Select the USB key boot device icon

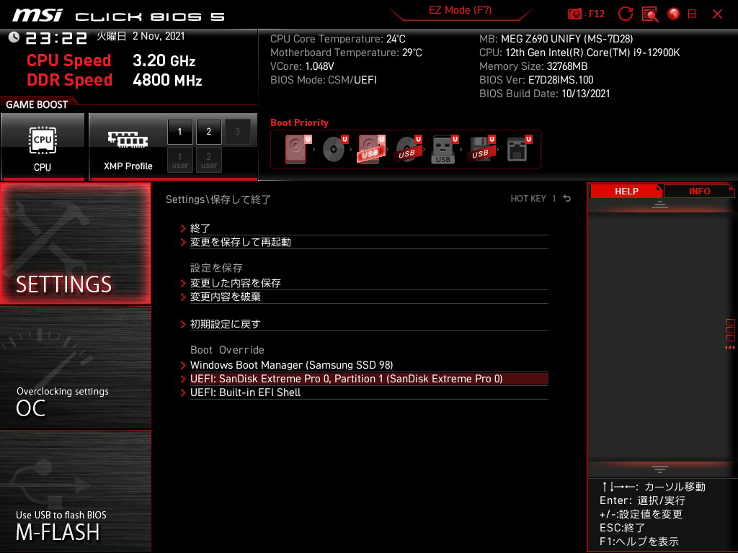pyautogui.click(x=443, y=149)
